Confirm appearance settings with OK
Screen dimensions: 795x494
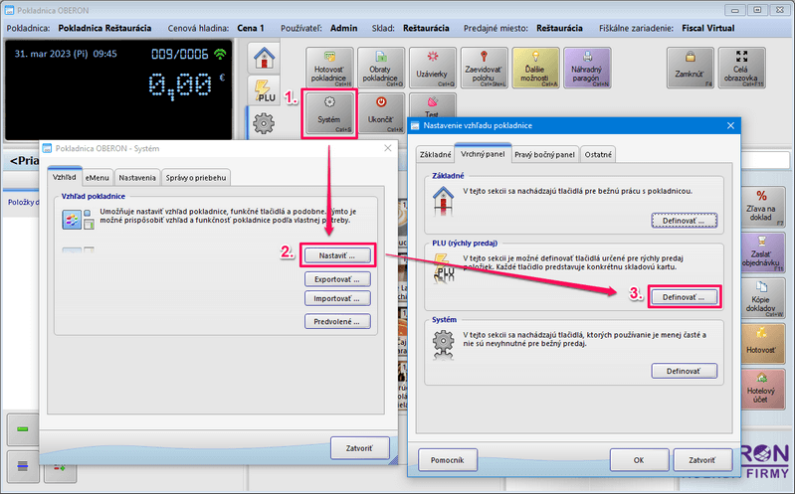pos(638,460)
